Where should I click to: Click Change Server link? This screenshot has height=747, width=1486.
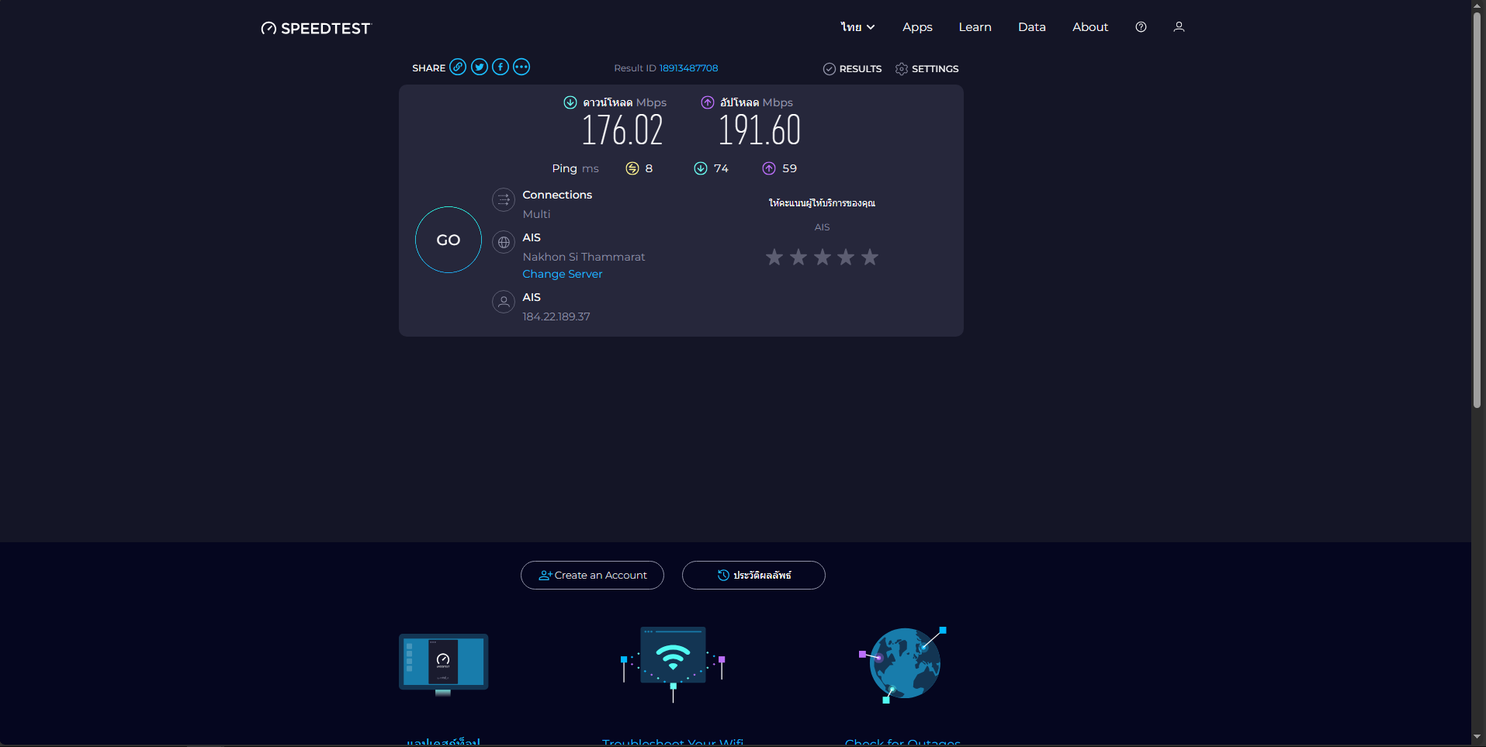click(x=563, y=274)
